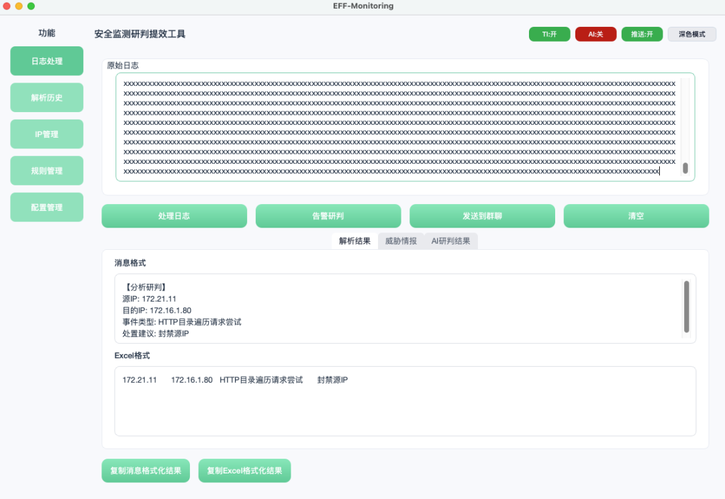The image size is (725, 499).
Task: Switch to the AI研判结果 tab
Action: 451,241
